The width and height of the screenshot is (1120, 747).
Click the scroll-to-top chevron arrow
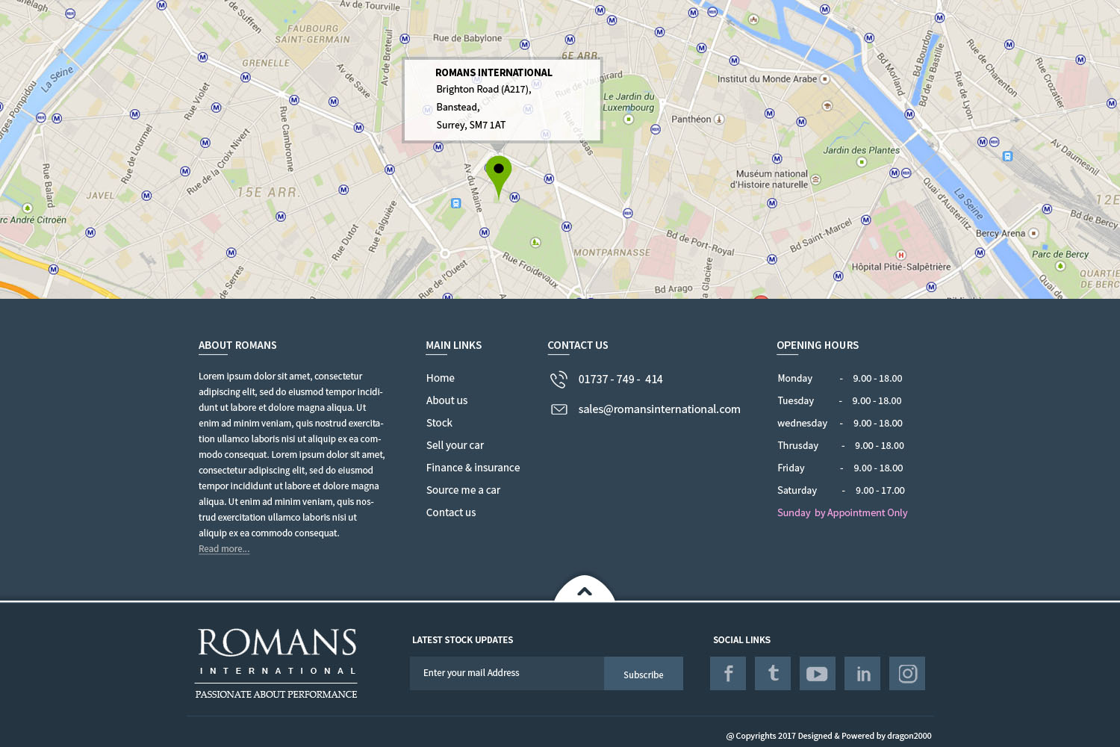tap(585, 591)
